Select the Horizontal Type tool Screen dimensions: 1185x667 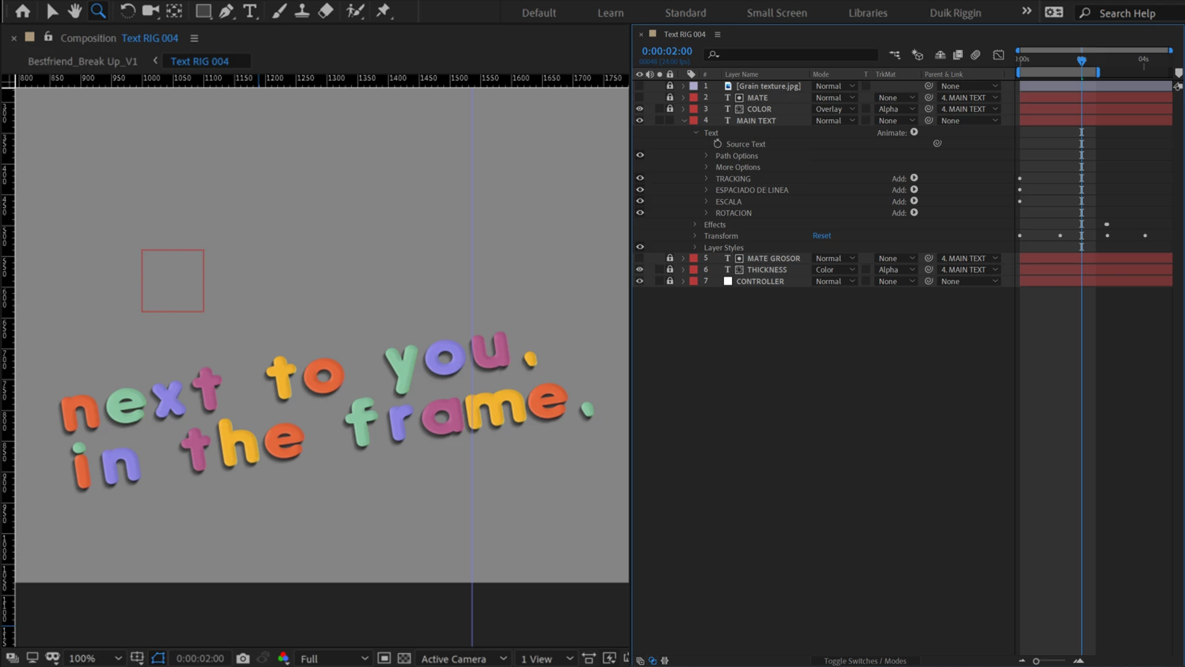pos(249,11)
